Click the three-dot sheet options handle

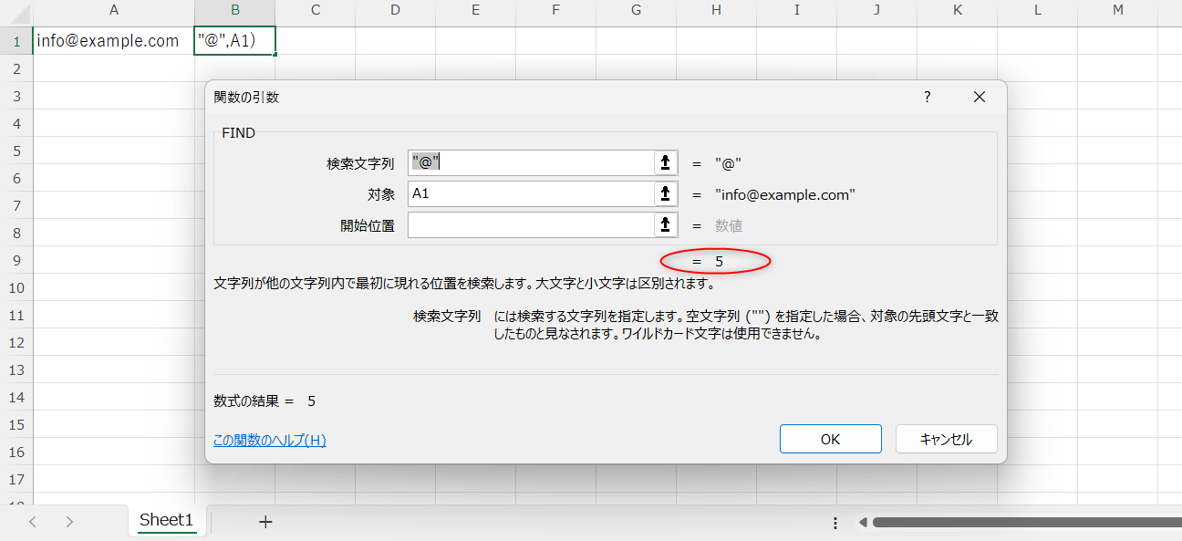coord(835,523)
